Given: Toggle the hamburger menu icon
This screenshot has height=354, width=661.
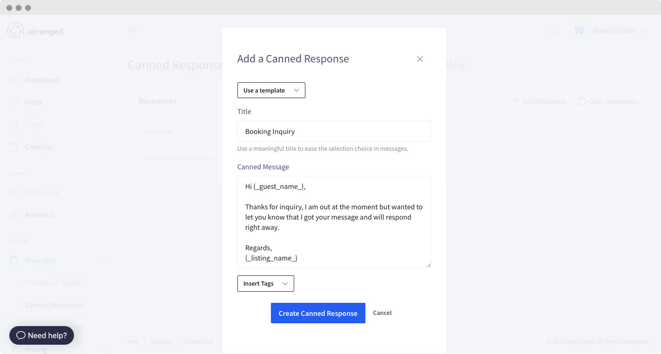Looking at the screenshot, I should pyautogui.click(x=133, y=31).
